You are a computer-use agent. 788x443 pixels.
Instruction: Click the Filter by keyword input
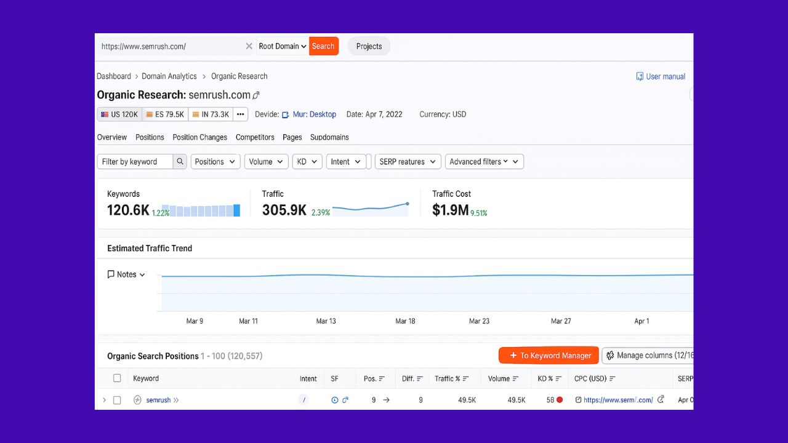(135, 162)
